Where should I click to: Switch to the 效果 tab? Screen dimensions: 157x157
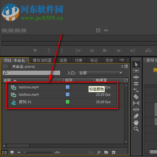pos(78,60)
